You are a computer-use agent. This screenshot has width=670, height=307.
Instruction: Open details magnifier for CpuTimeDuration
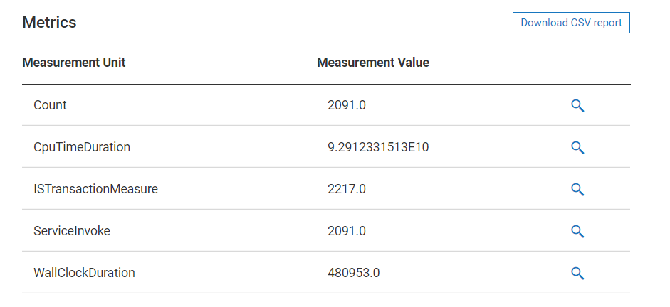[577, 147]
